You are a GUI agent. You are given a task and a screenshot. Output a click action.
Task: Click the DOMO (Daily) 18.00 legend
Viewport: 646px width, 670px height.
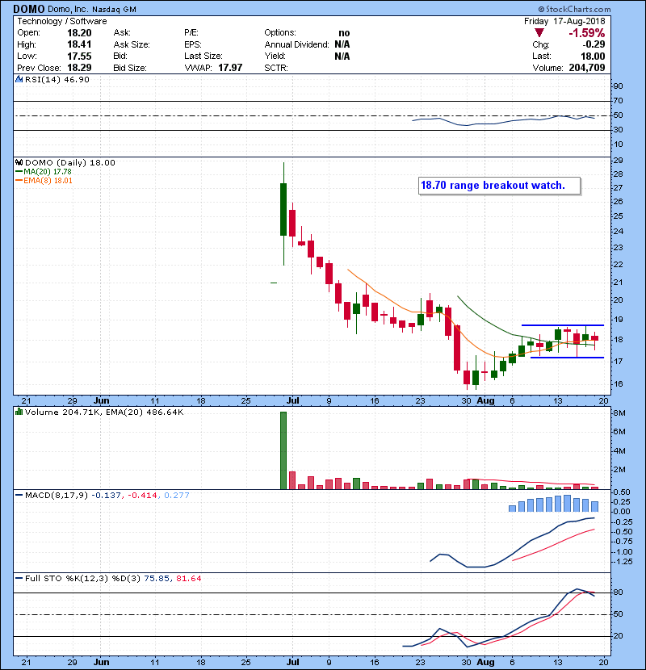pyautogui.click(x=70, y=162)
